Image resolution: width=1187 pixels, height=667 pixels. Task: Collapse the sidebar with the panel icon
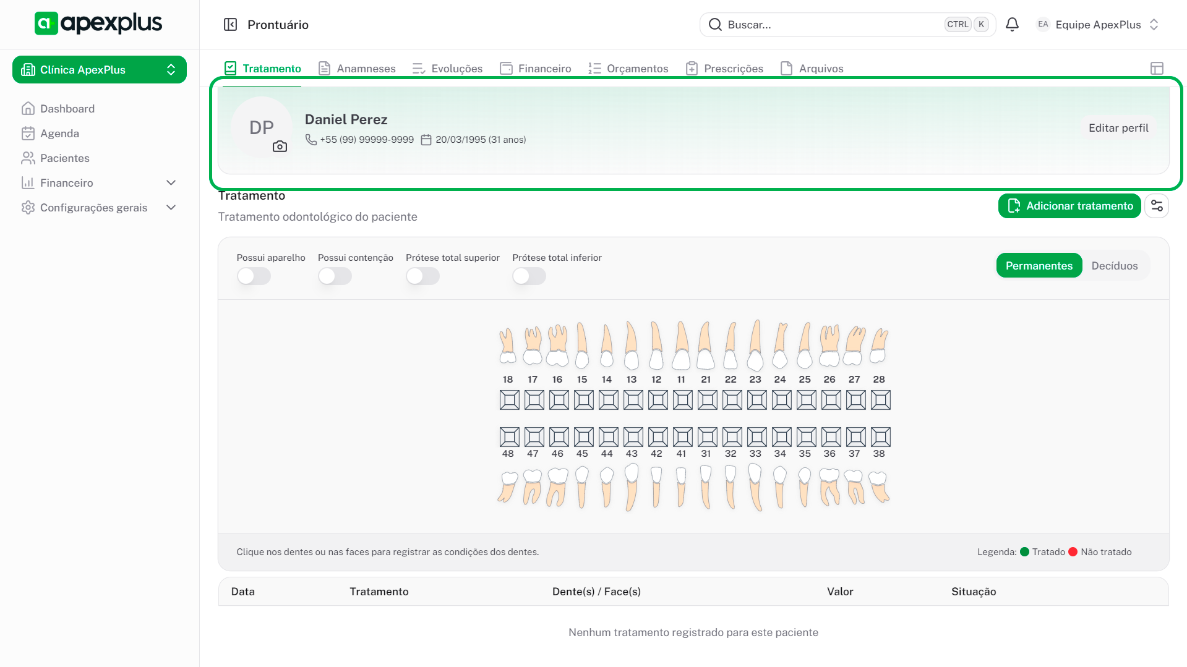click(x=230, y=25)
